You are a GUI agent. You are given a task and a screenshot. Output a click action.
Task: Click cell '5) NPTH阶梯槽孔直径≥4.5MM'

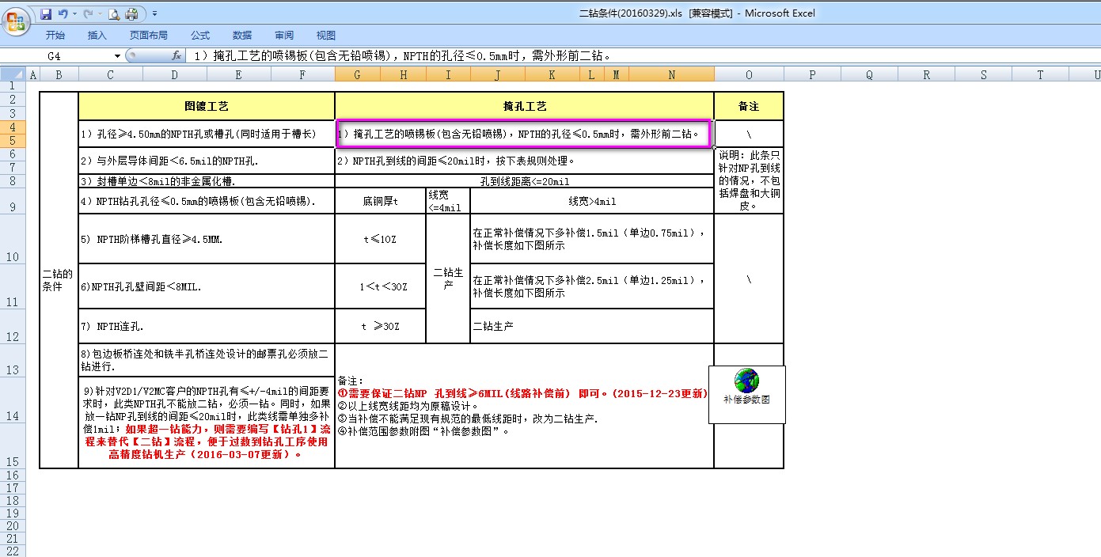207,239
